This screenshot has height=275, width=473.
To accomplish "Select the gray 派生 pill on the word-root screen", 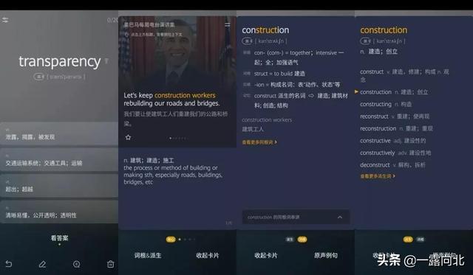I will point(290,240).
